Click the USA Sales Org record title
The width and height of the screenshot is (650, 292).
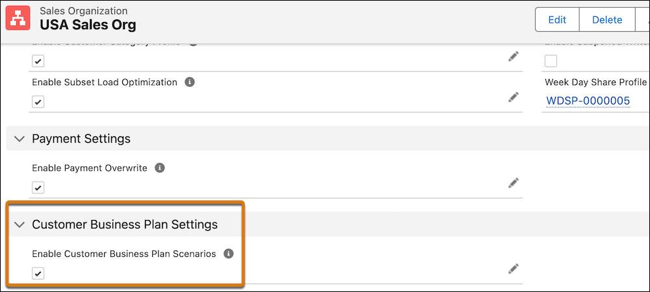88,25
